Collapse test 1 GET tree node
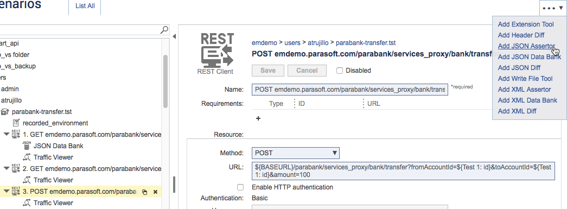Viewport: 567px width, 209px height. pyautogui.click(x=6, y=134)
